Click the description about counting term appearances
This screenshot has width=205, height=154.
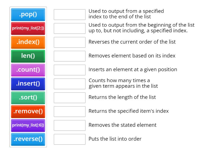click(x=120, y=83)
